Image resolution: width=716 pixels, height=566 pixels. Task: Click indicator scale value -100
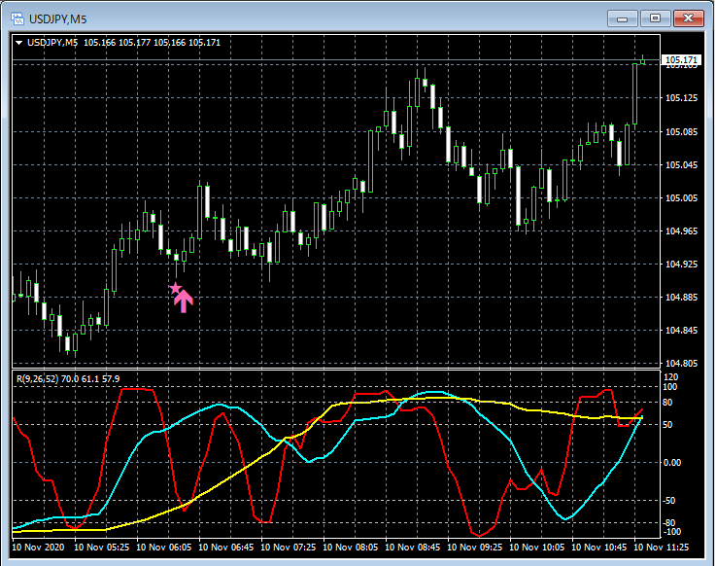(x=670, y=532)
